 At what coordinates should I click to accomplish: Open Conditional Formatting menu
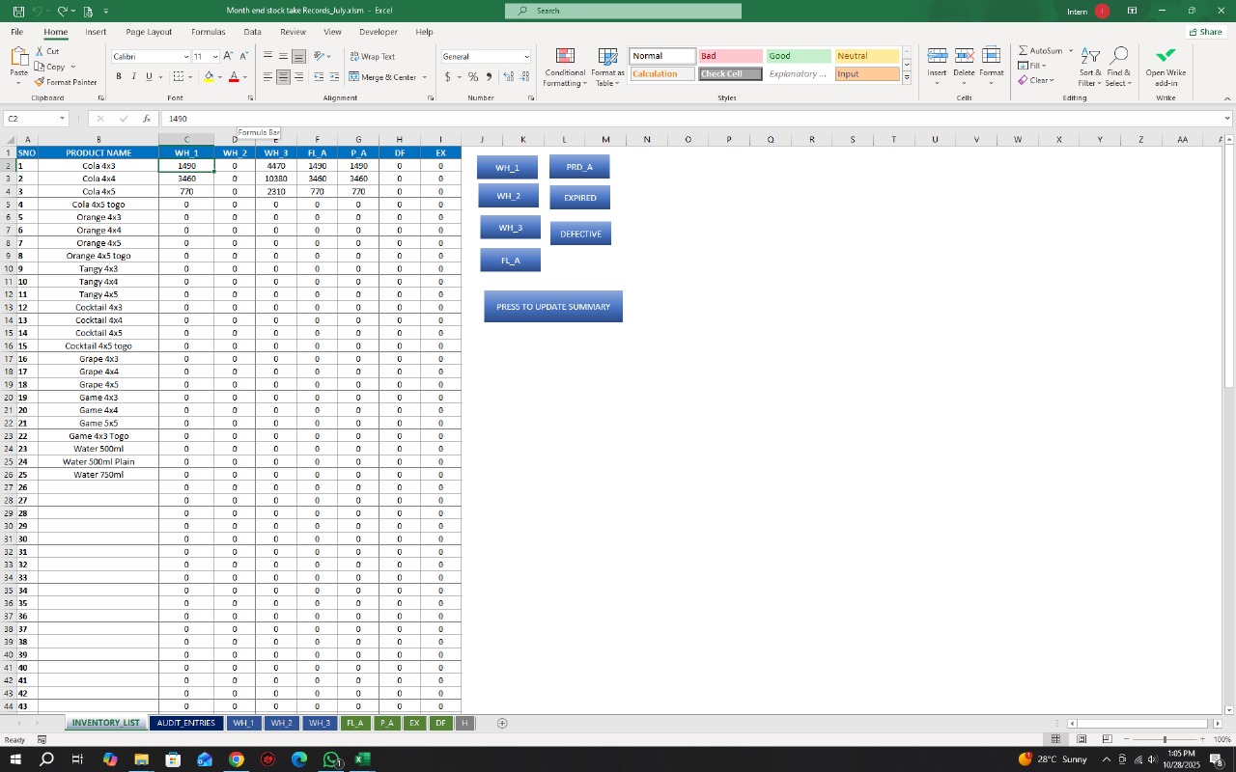(565, 68)
